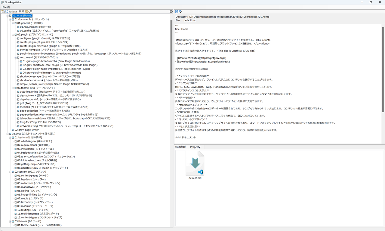Click the 'title: Home' line in the editor
Viewport: 385px width, 231px height.
pos(182,29)
